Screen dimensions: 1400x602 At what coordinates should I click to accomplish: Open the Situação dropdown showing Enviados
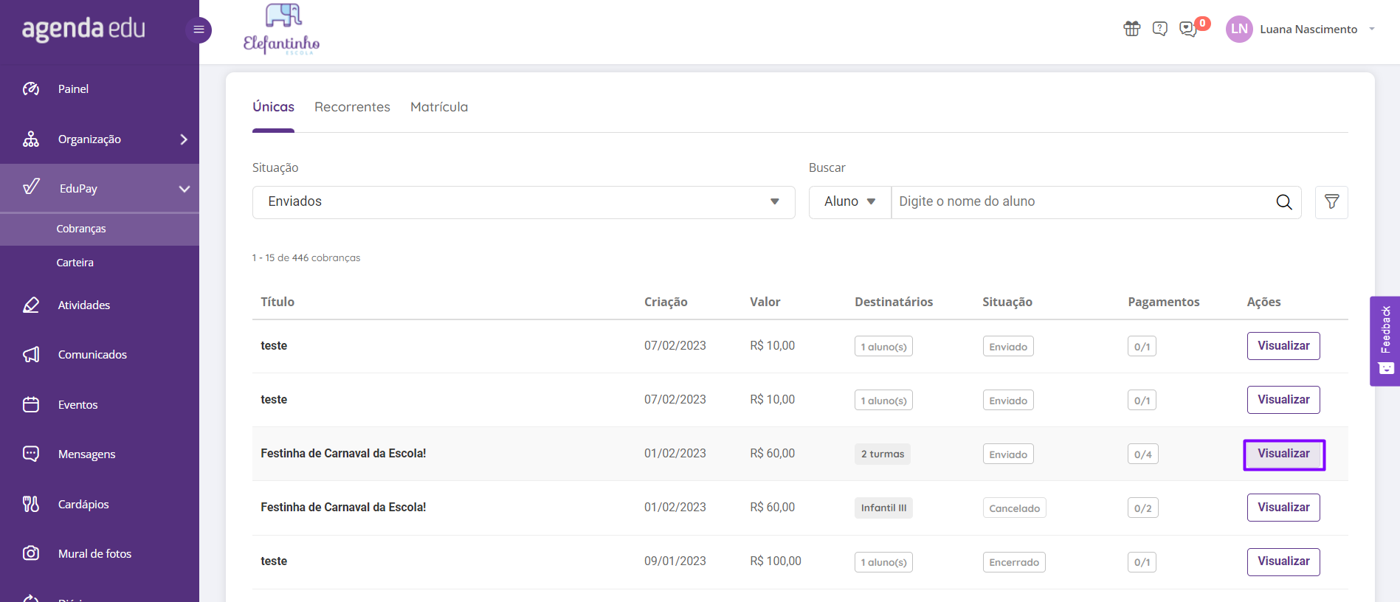[x=523, y=202]
